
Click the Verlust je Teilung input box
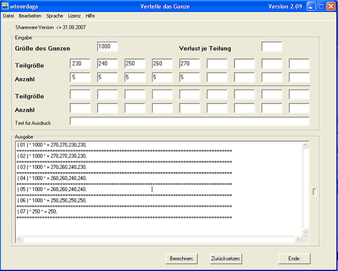tap(271, 46)
